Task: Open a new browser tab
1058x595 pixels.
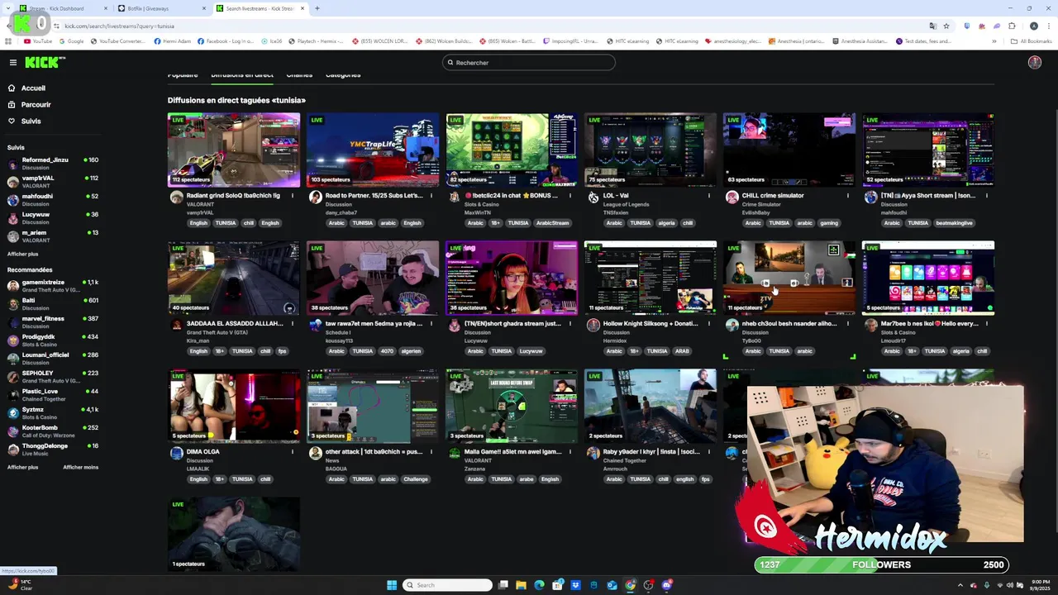Action: coord(317,8)
